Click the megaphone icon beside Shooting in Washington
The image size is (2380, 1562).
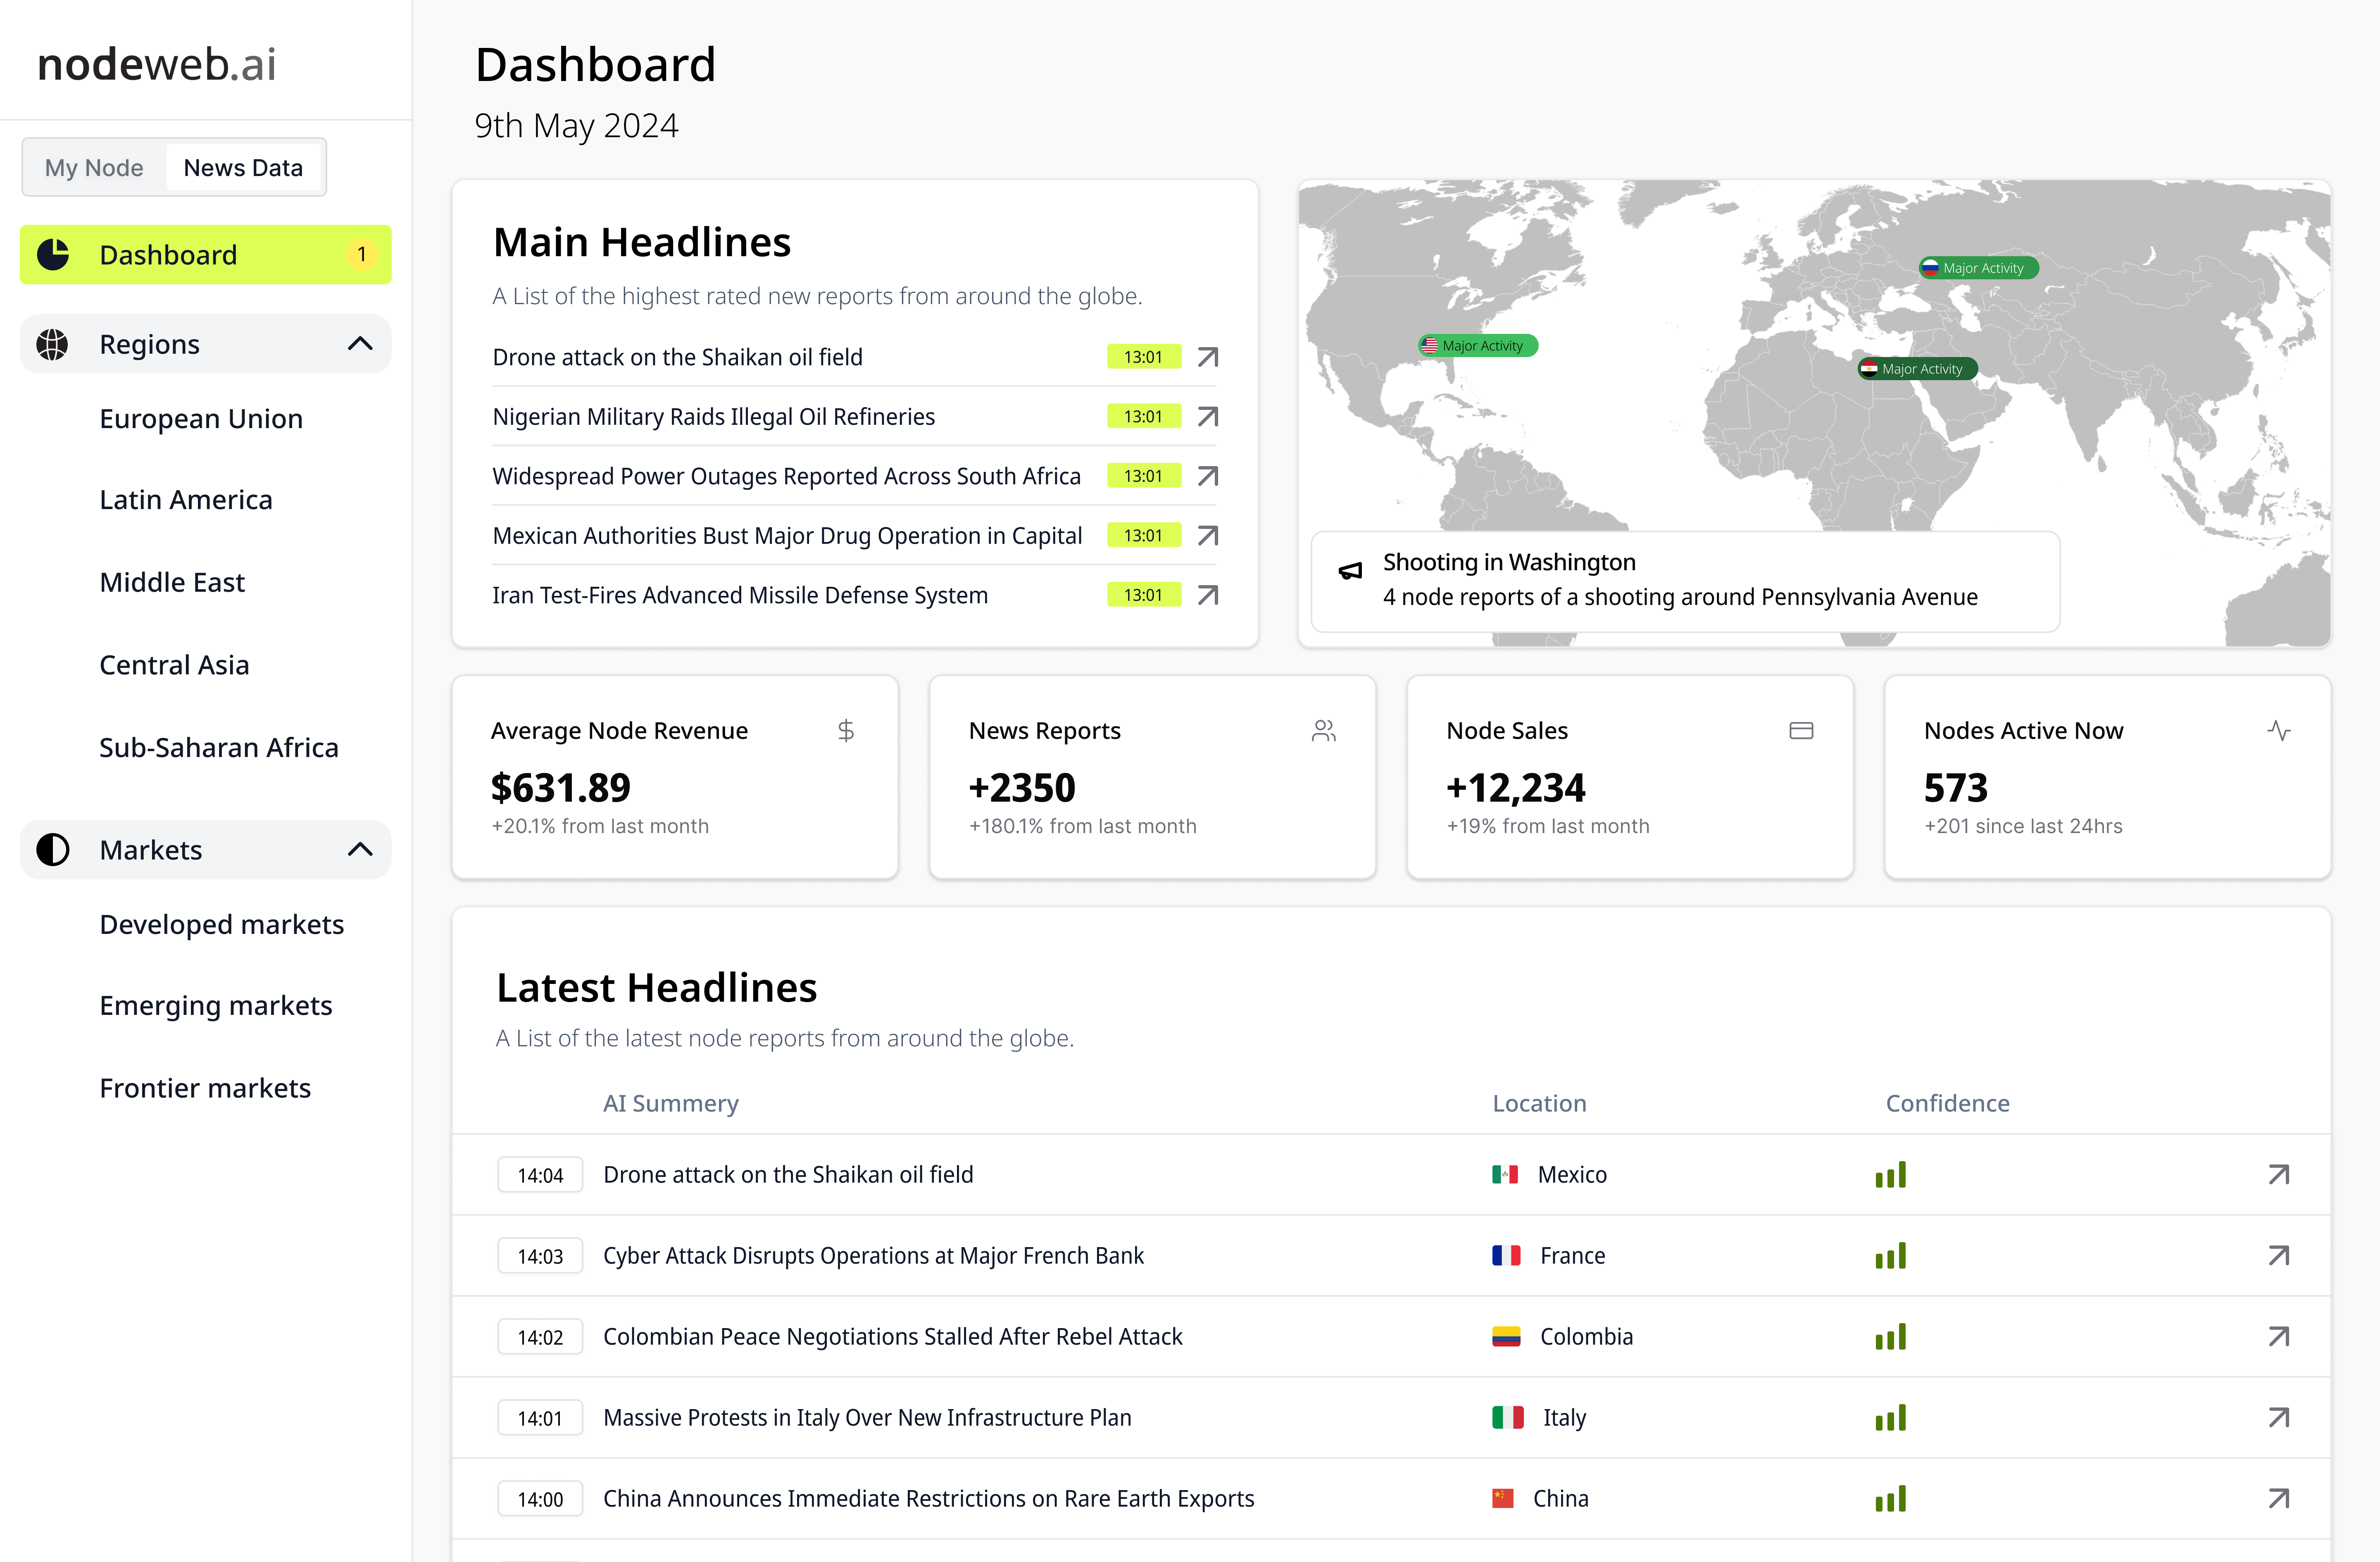pyautogui.click(x=1350, y=571)
